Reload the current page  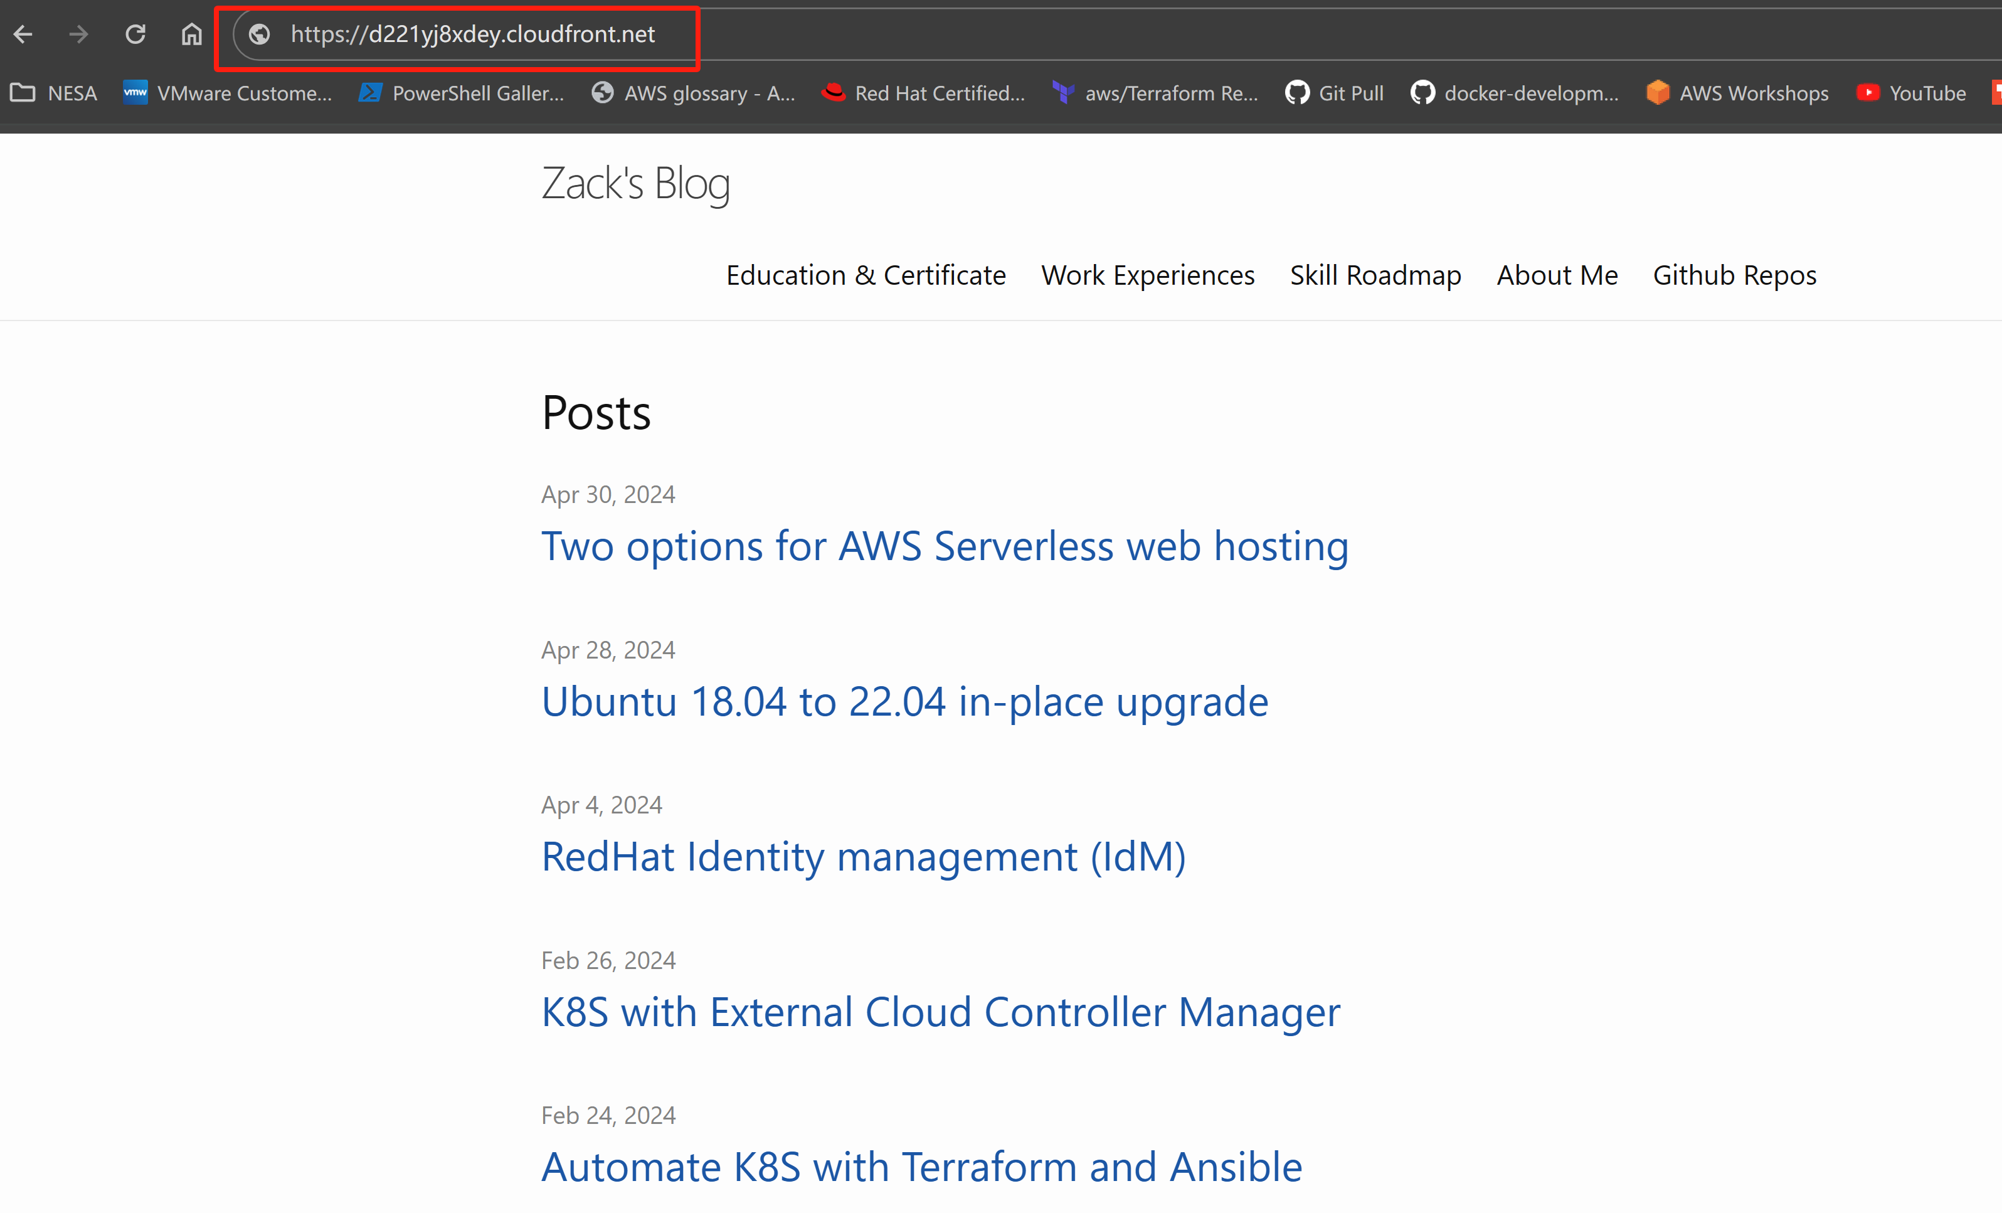135,34
